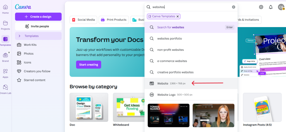286x132 pixels.
Task: Open settings gear icon
Action: pyautogui.click(x=261, y=7)
